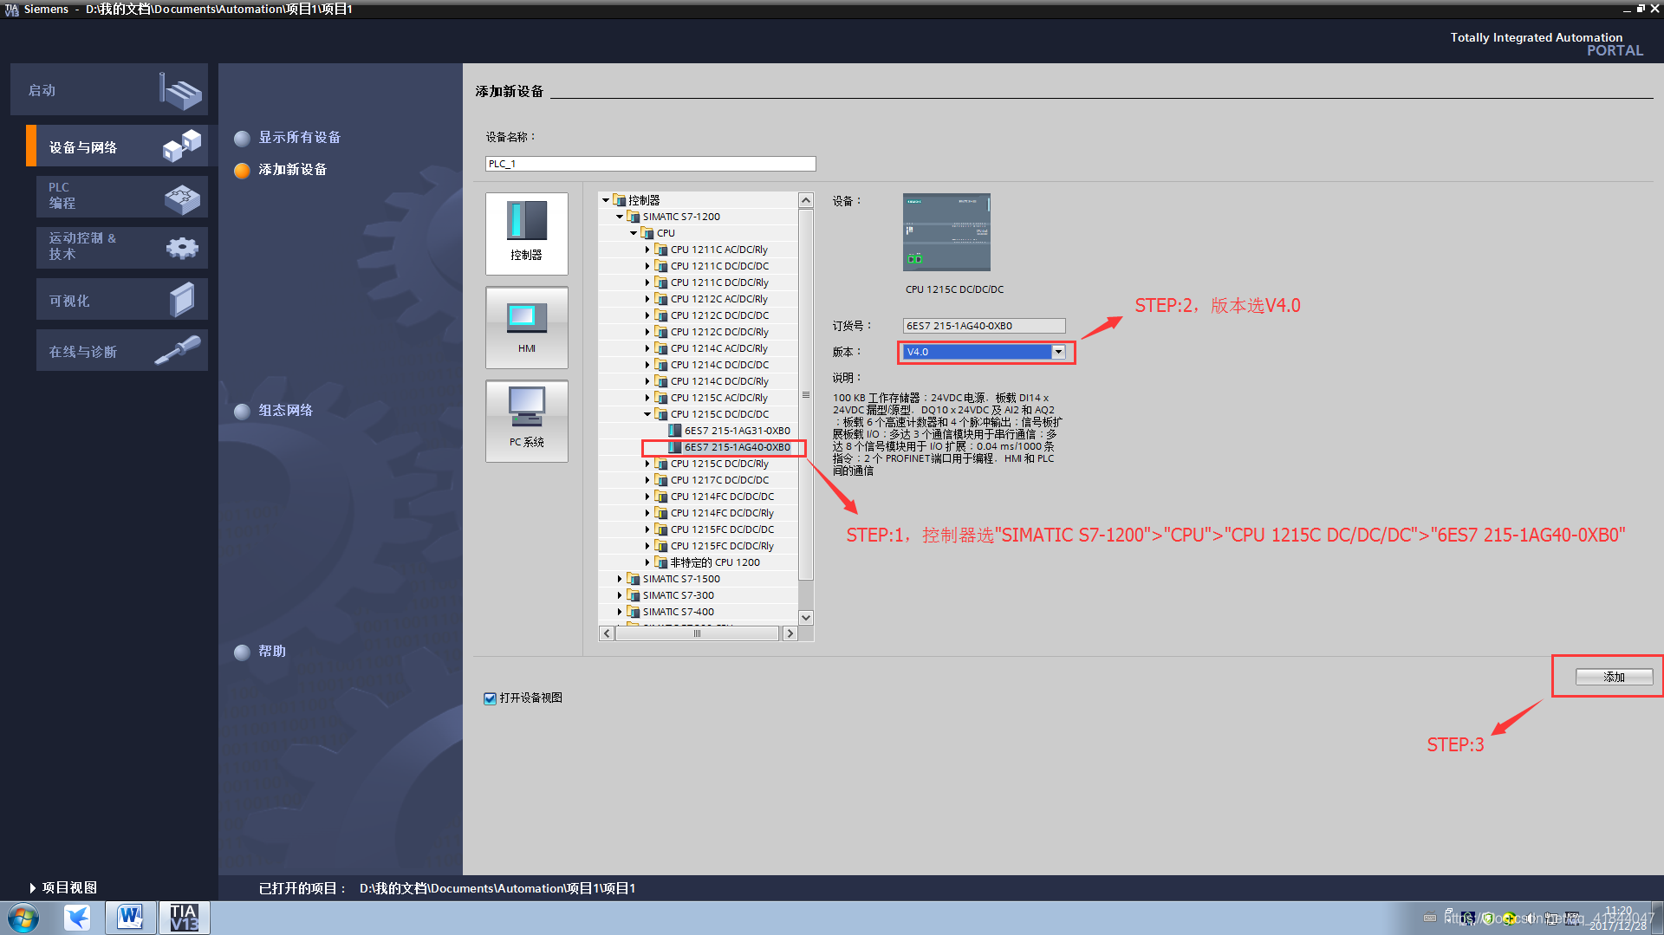Collapse the SIMATIC S7-1200 node
This screenshot has height=935, width=1664.
pos(620,217)
